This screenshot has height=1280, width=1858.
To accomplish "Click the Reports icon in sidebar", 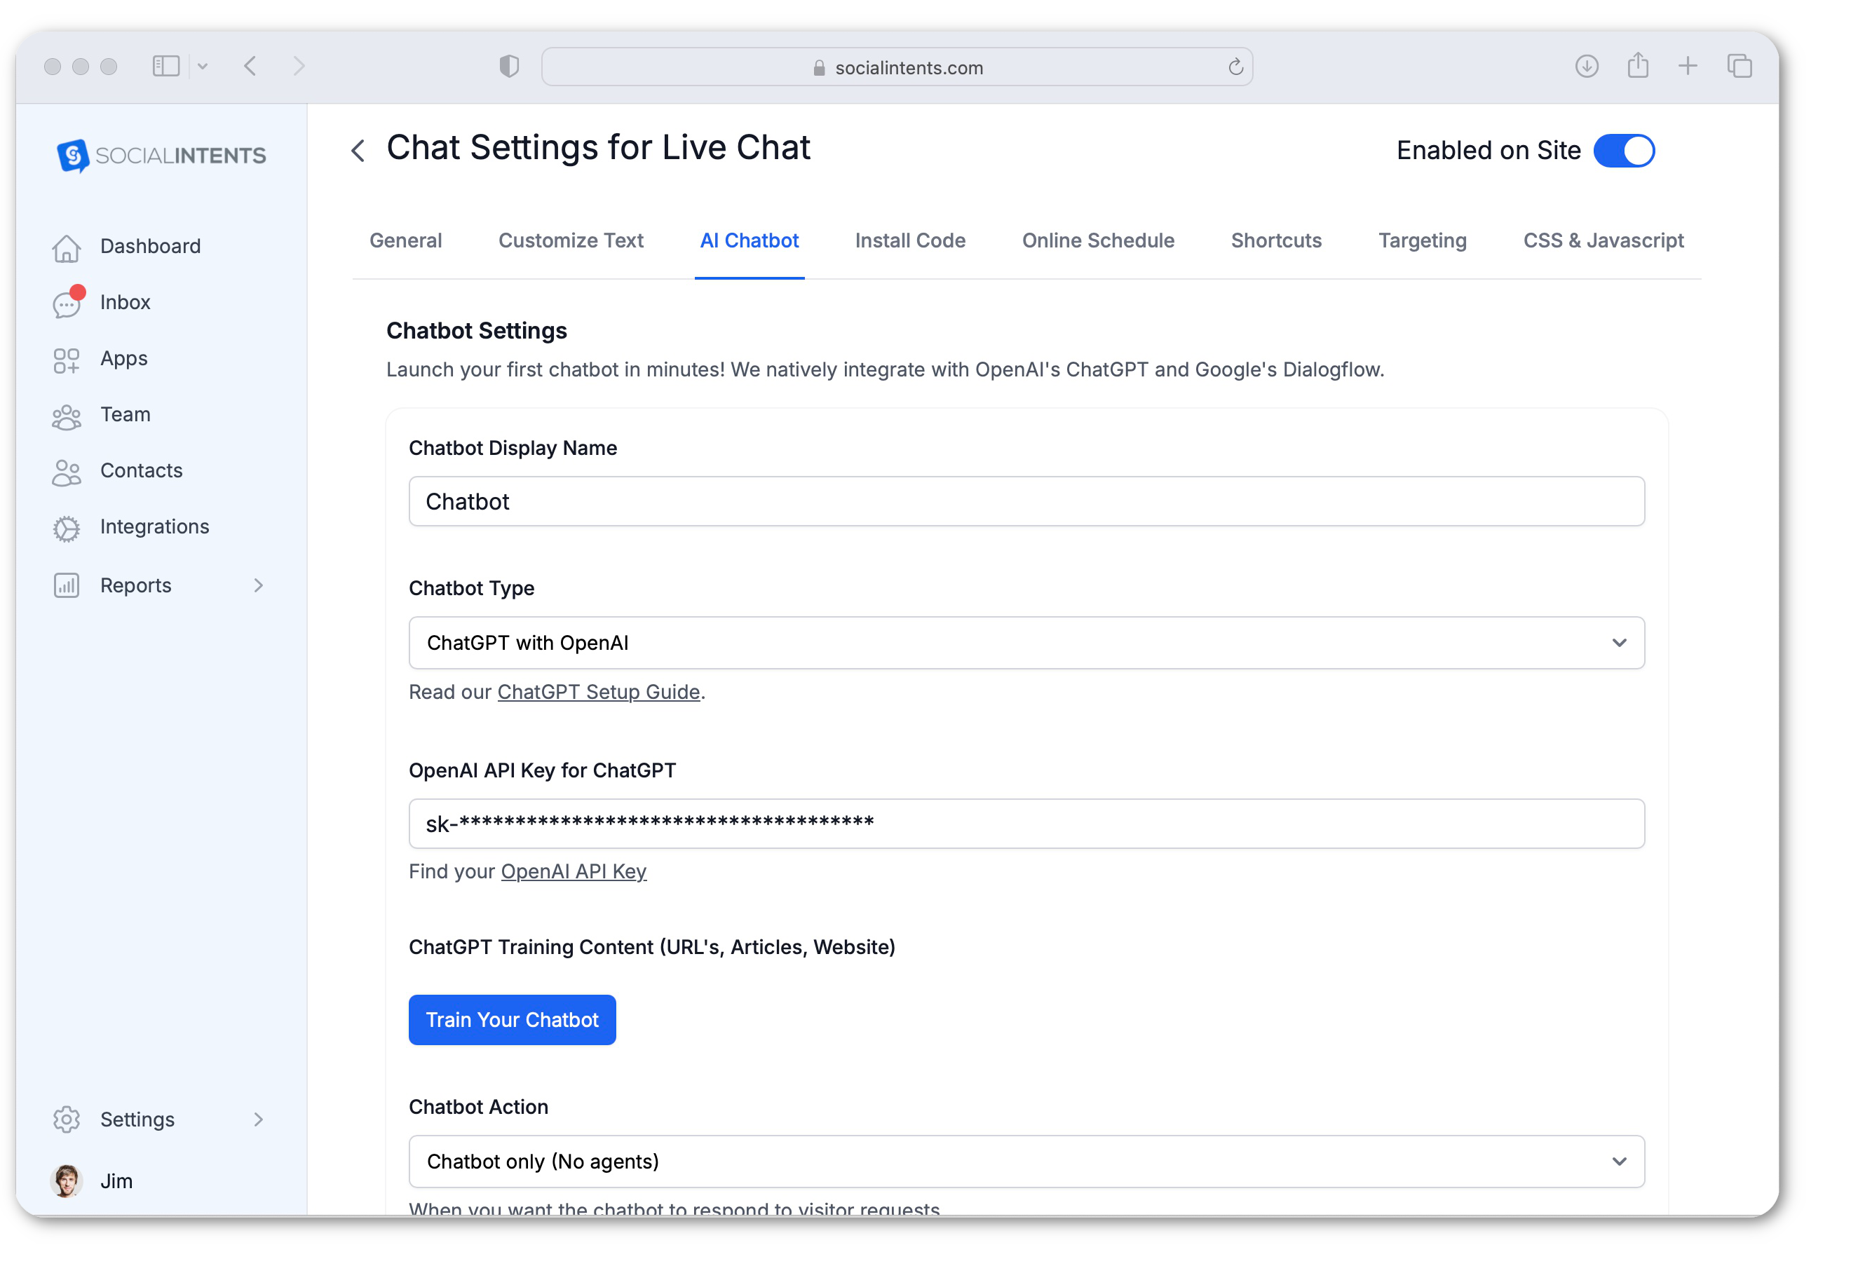I will [x=67, y=584].
